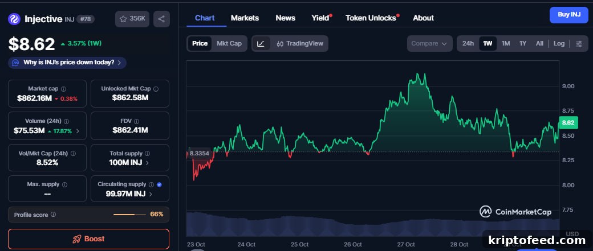
Task: Show info for Profile score
Action: (54, 215)
